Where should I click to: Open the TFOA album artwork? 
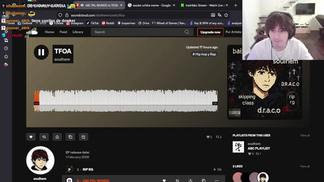pyautogui.click(x=265, y=82)
